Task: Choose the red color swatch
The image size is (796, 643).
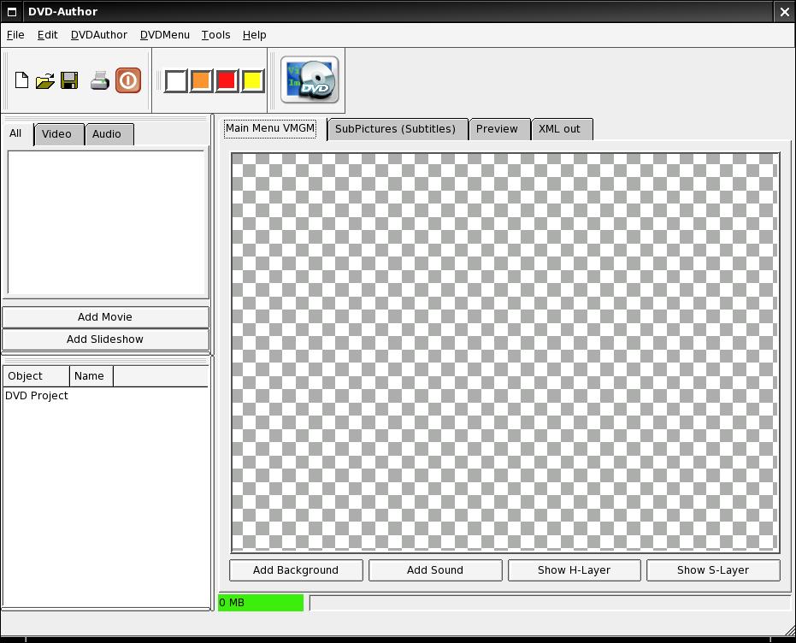Action: coord(227,80)
